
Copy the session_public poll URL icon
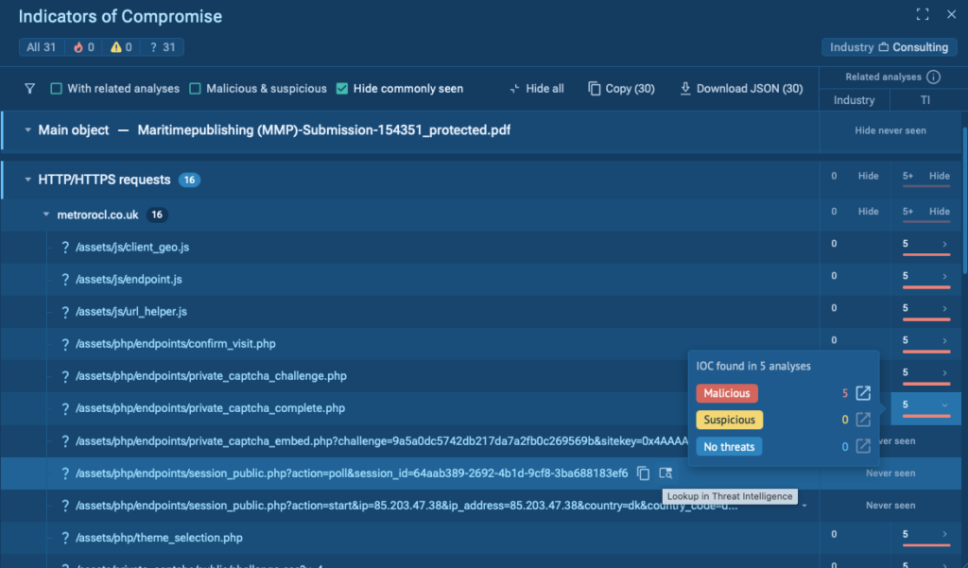point(643,473)
